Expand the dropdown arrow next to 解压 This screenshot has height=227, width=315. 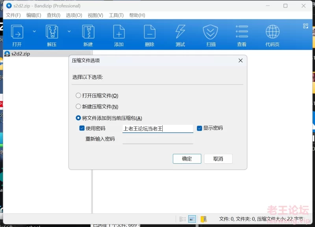coord(69,31)
